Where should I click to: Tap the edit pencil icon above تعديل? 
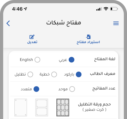tap(32, 37)
